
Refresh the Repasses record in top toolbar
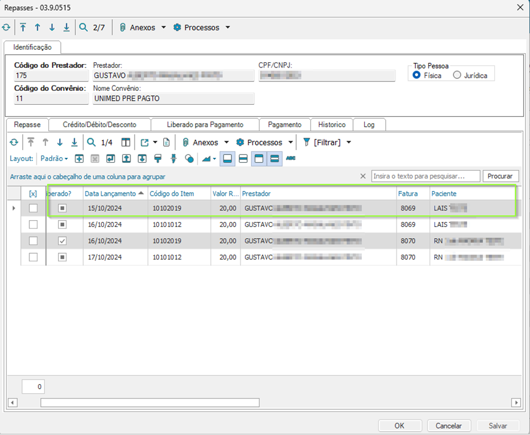coord(6,28)
